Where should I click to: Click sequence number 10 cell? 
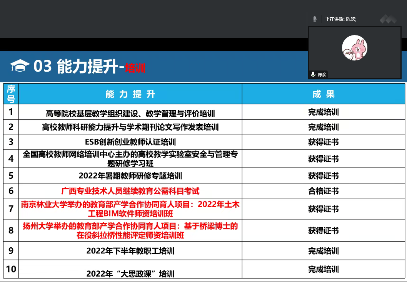(x=11, y=269)
